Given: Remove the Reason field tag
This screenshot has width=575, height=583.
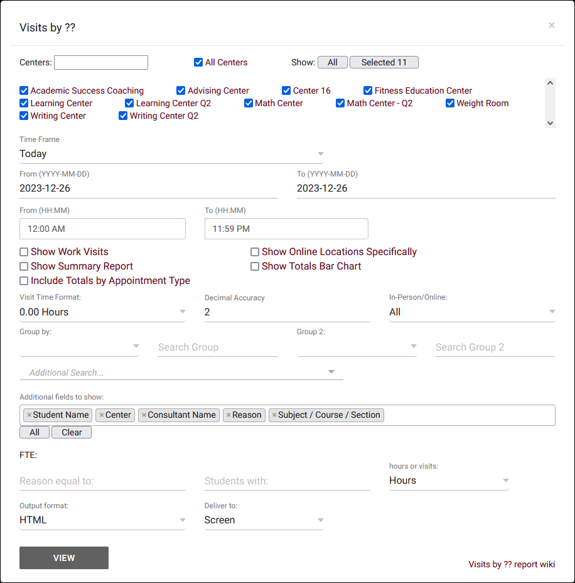Looking at the screenshot, I should [228, 415].
